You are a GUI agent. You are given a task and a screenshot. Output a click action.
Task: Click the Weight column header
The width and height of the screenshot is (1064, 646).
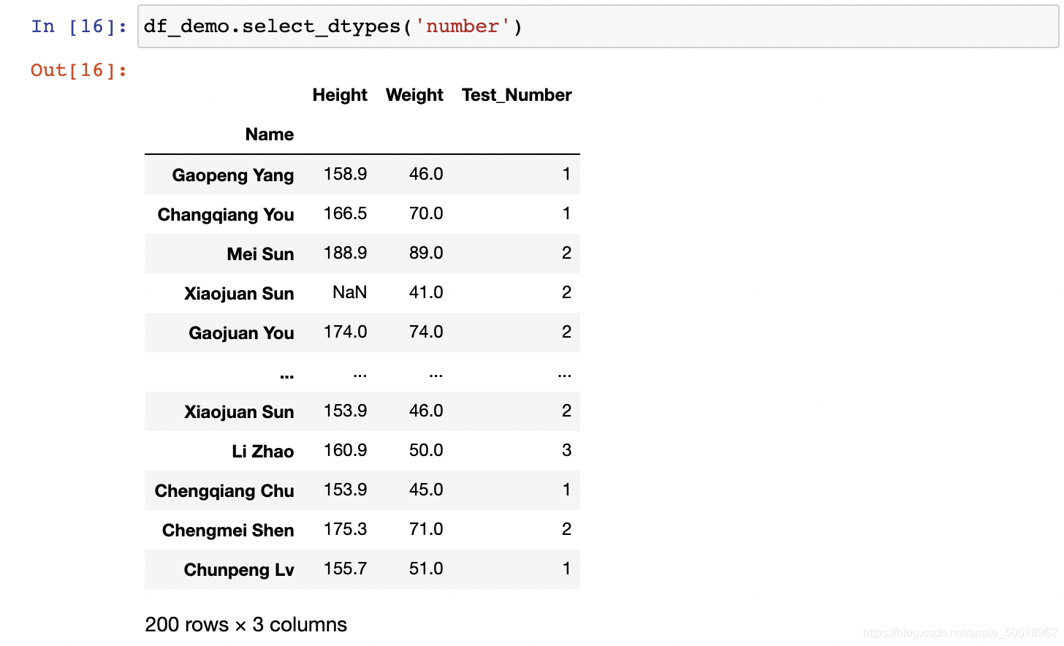414,95
